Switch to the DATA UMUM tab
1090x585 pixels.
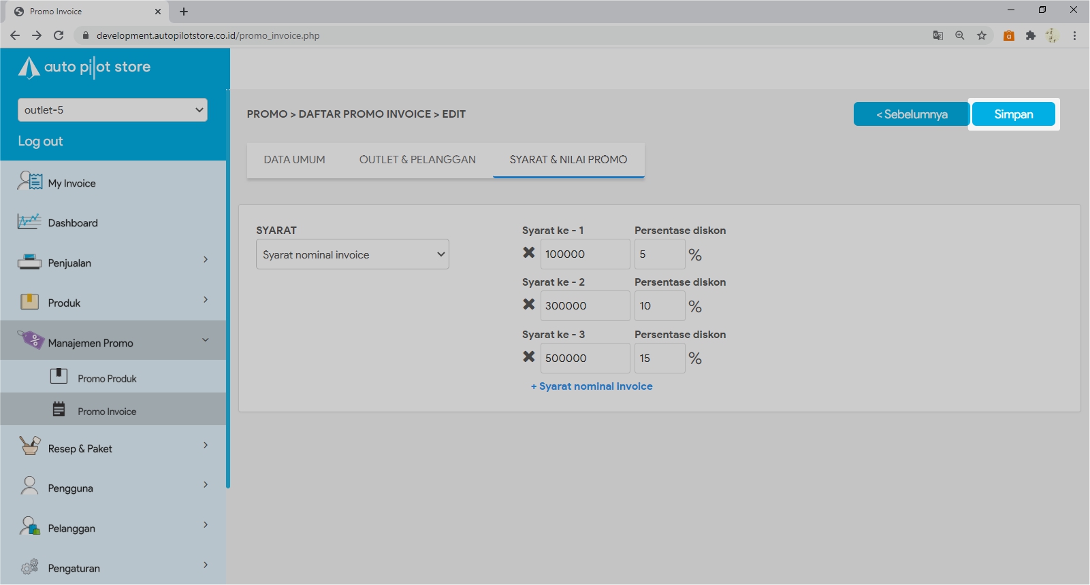click(x=294, y=160)
